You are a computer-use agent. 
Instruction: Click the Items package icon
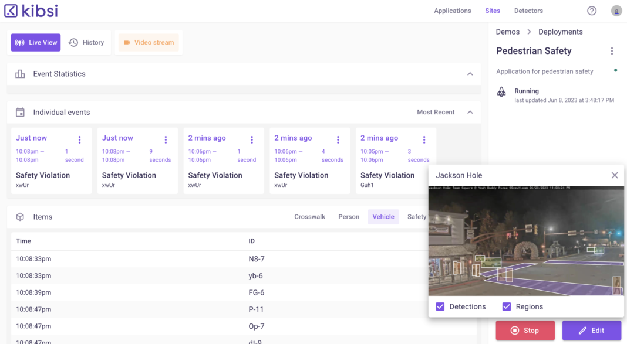point(19,216)
